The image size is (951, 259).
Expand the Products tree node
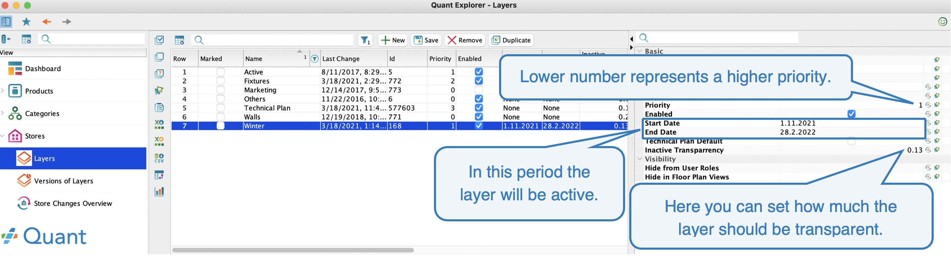tap(2, 91)
